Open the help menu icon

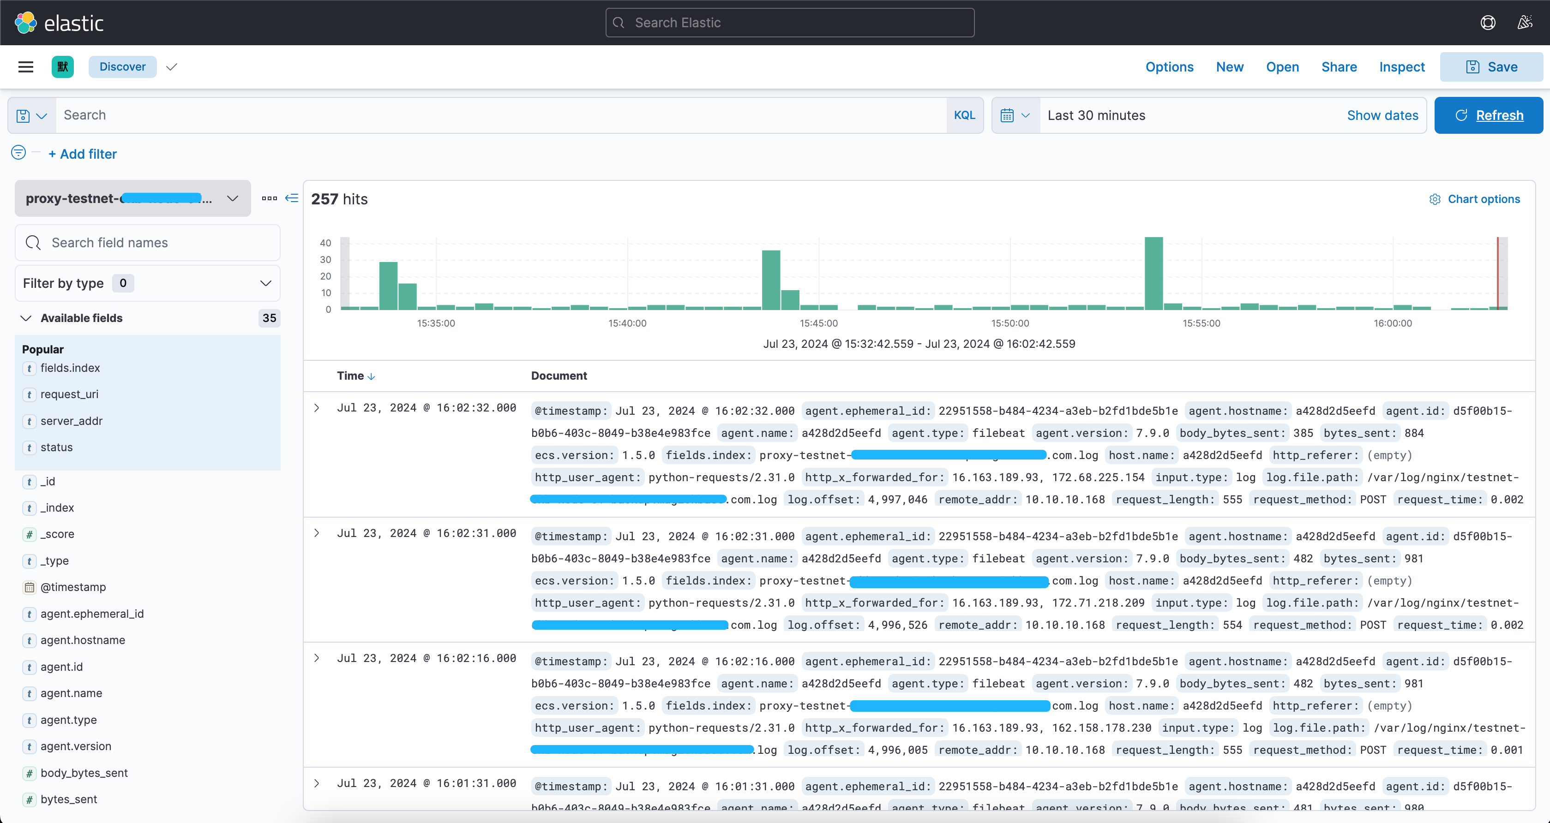pos(1487,23)
